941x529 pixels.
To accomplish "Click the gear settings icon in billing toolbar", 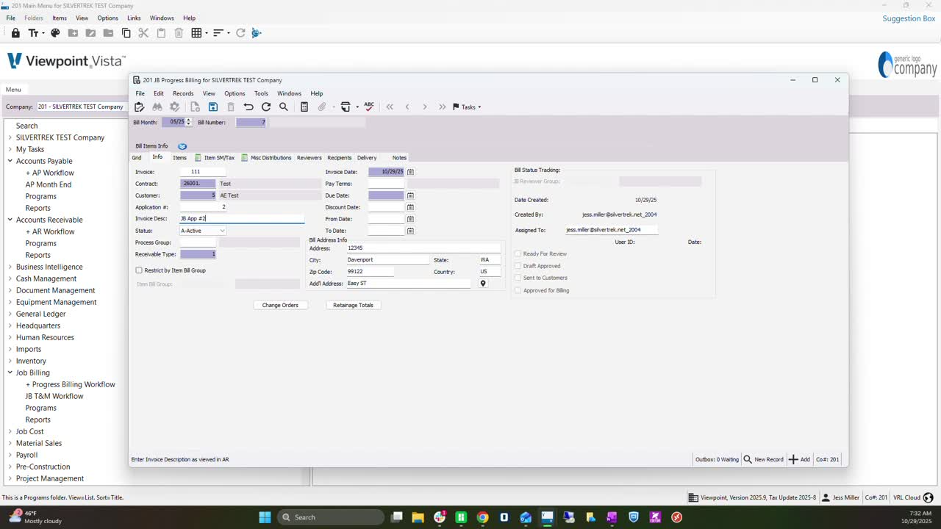I will [174, 107].
